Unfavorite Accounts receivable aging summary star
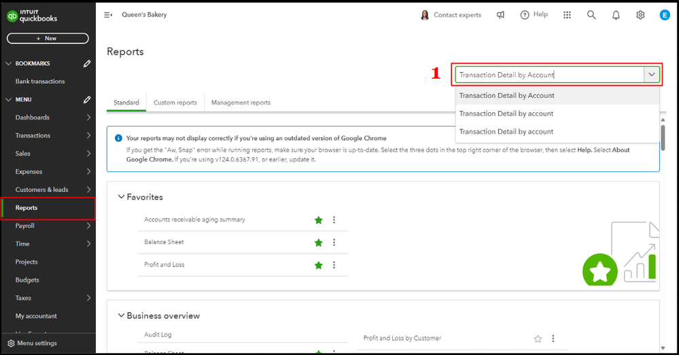 point(318,220)
